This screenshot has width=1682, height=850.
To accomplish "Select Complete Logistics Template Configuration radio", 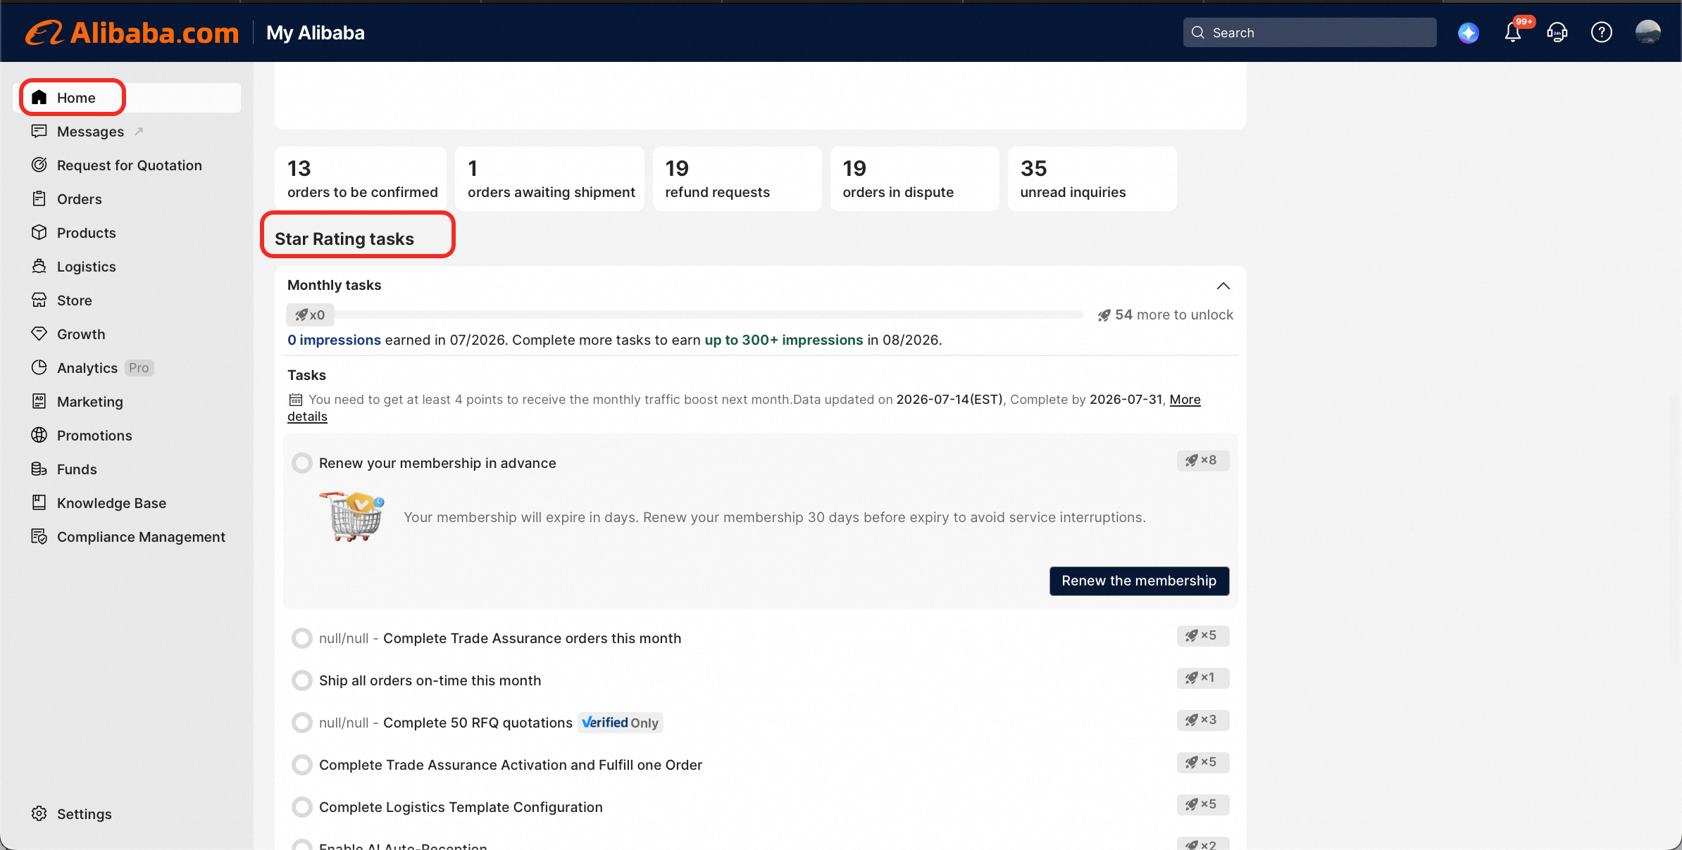I will 302,807.
